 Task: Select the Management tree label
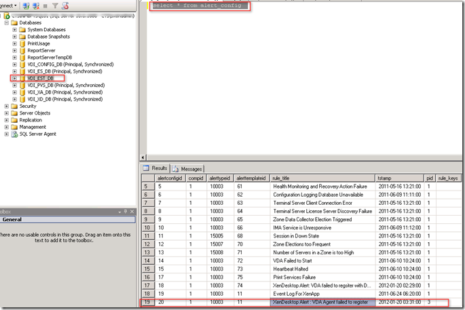tap(33, 127)
